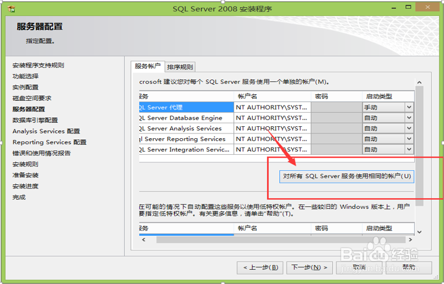Click account name cell for SQL Server 代理

[272, 107]
